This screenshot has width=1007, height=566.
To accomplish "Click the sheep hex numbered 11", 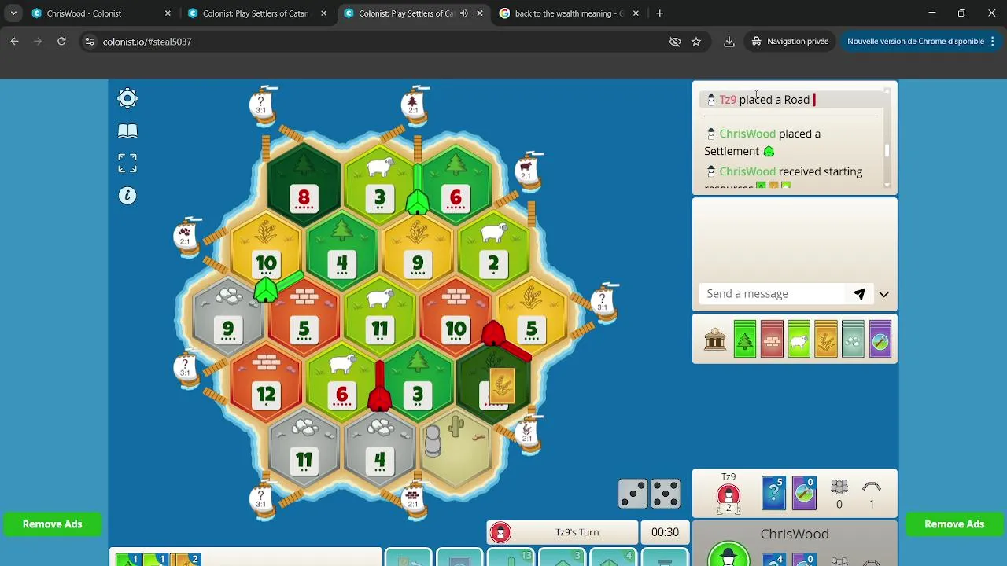I will 379,317.
